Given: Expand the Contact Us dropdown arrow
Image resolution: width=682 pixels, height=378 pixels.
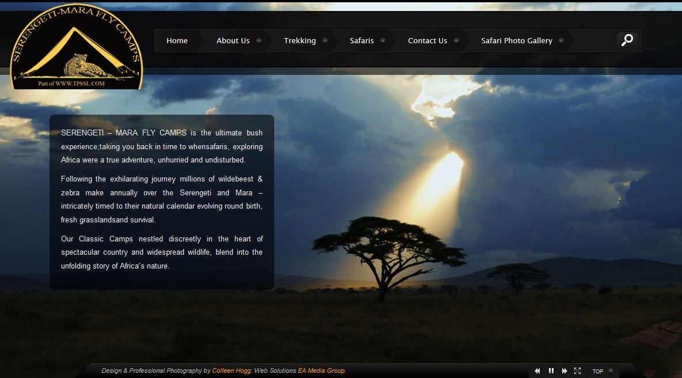Looking at the screenshot, I should pyautogui.click(x=456, y=40).
